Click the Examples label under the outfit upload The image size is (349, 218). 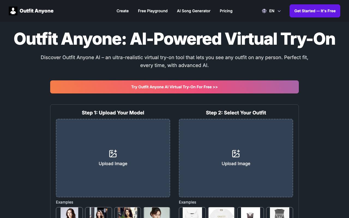coord(188,202)
